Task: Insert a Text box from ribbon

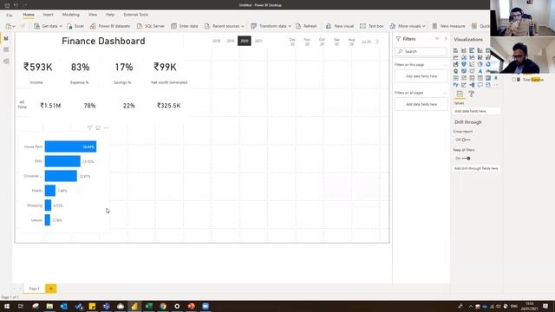Action: tap(372, 26)
